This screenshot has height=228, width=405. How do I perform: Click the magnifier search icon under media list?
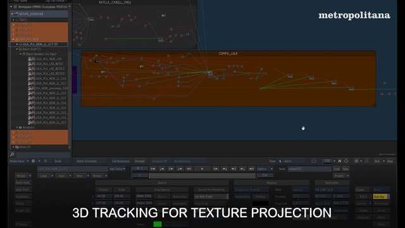12,155
